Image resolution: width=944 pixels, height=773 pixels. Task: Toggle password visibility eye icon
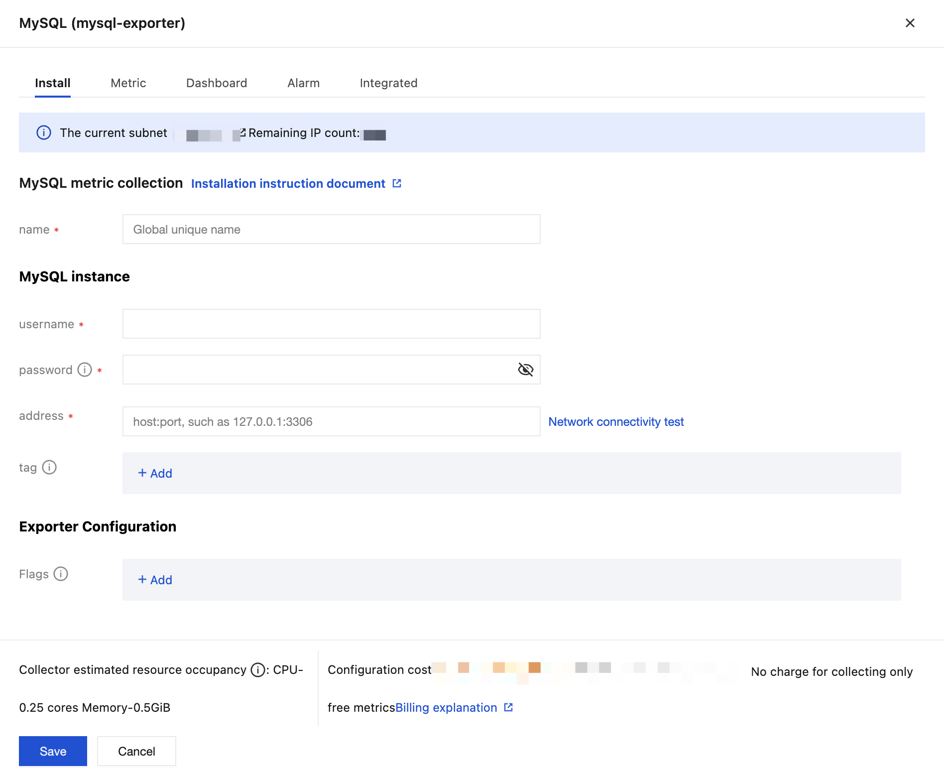(x=525, y=370)
